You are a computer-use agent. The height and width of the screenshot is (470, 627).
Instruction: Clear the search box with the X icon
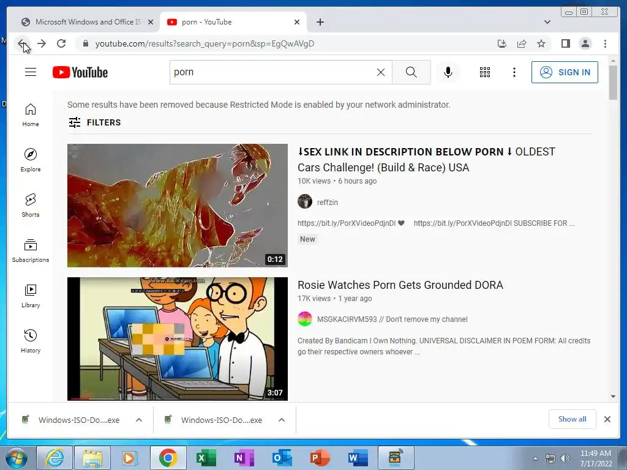(x=381, y=72)
